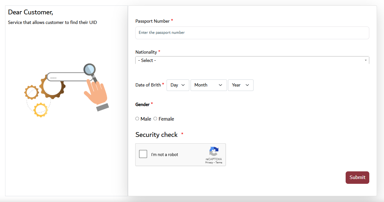Screen dimensions: 384x202
Task: Select the Female gender radio button
Action: 155,119
